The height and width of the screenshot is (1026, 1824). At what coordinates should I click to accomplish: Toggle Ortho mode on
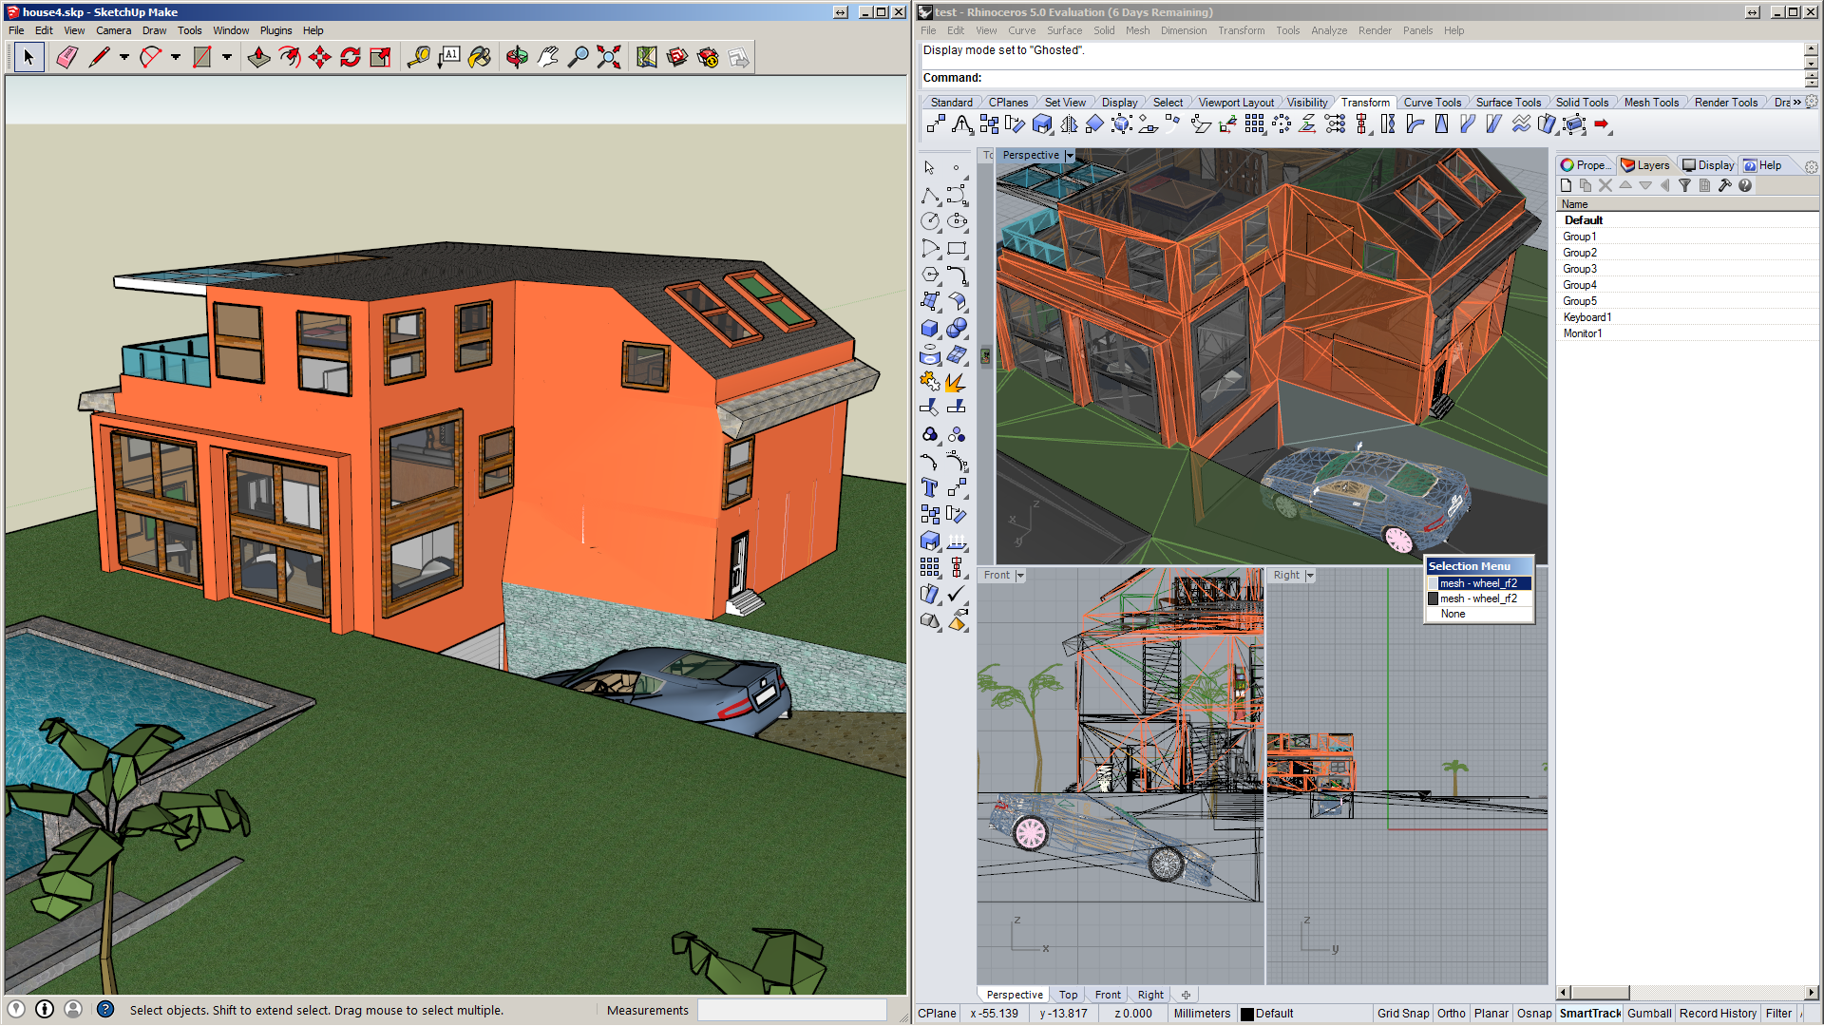tap(1451, 1014)
